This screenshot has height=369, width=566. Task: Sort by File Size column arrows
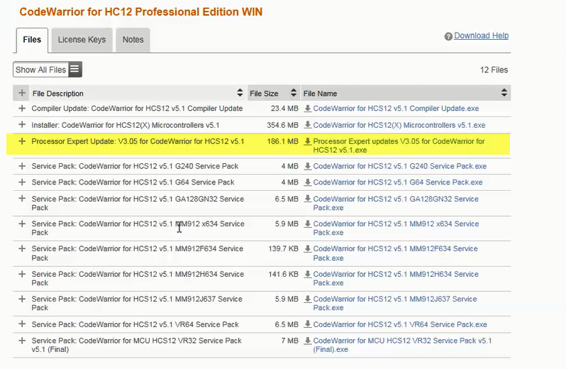pyautogui.click(x=293, y=93)
